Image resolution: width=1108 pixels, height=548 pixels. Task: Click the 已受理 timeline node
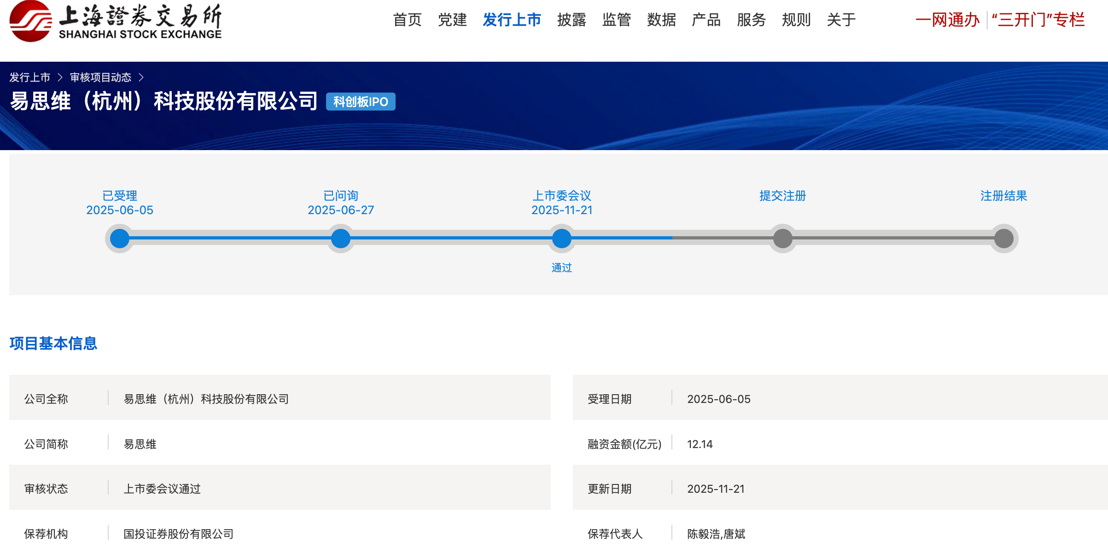point(120,239)
